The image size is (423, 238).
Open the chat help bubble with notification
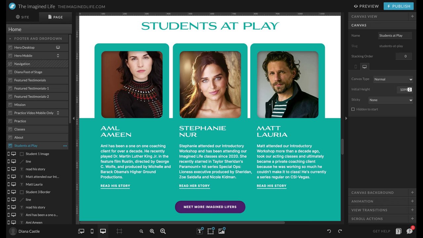pyautogui.click(x=410, y=231)
